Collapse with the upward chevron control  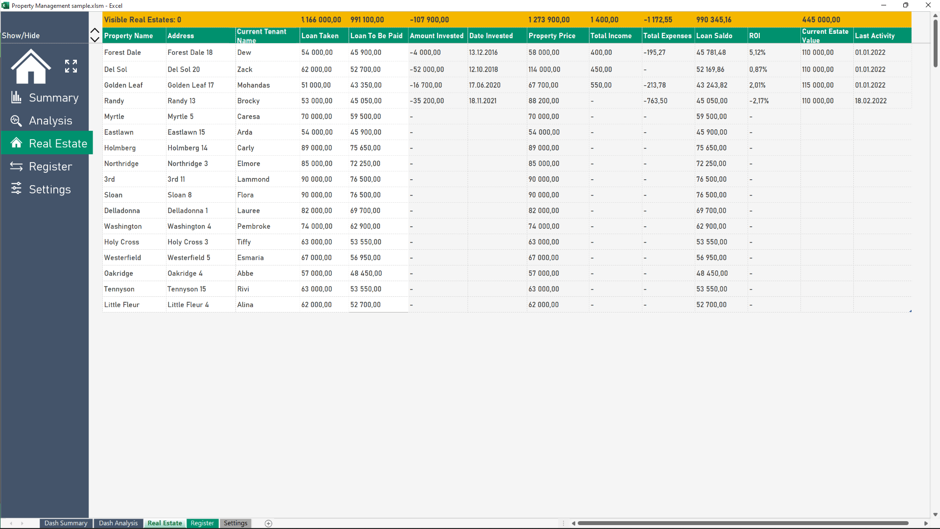[x=94, y=30]
